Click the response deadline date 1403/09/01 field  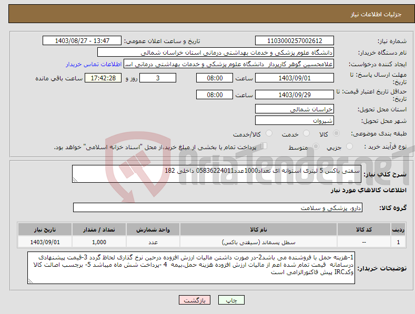(295, 78)
